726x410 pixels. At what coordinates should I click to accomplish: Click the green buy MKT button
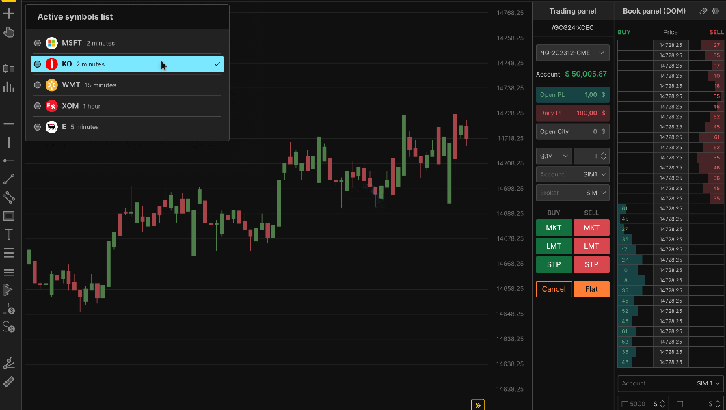(x=554, y=228)
